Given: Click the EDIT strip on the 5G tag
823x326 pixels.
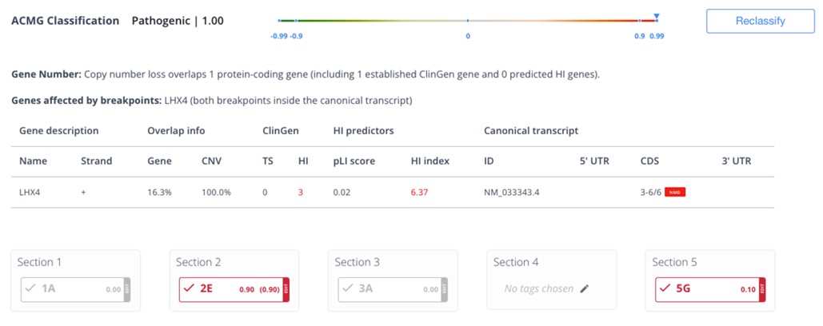Looking at the screenshot, I should [x=761, y=289].
